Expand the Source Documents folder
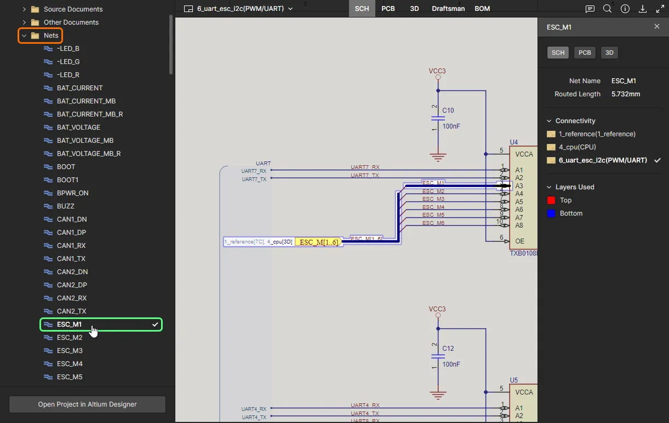 coord(24,9)
